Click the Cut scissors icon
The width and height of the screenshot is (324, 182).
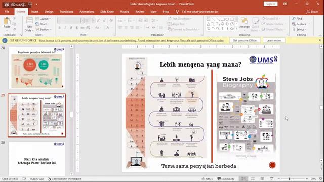(x=14, y=19)
